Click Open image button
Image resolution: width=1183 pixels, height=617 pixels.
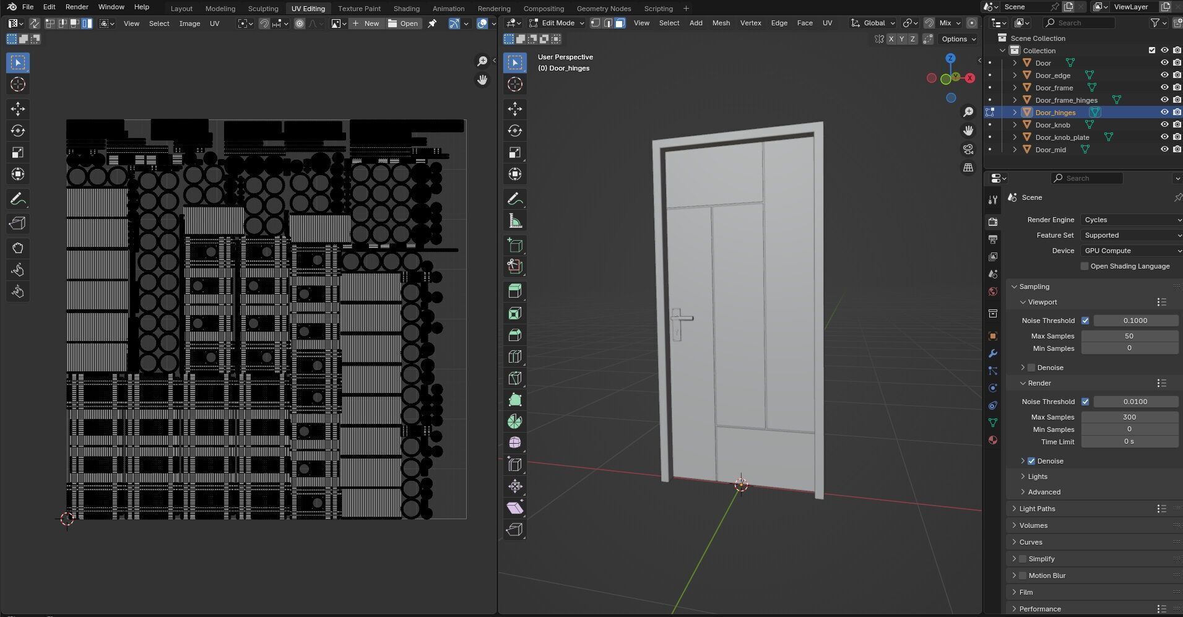click(x=403, y=24)
